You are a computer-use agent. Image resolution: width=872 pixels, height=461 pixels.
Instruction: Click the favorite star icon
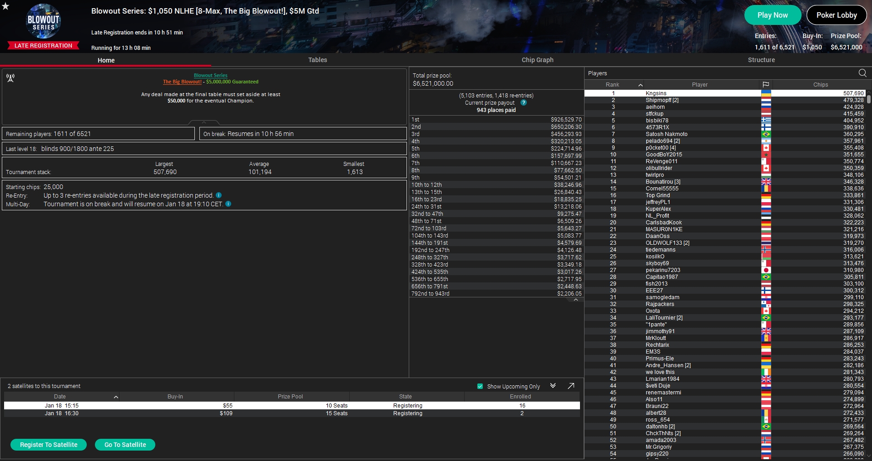pyautogui.click(x=5, y=6)
